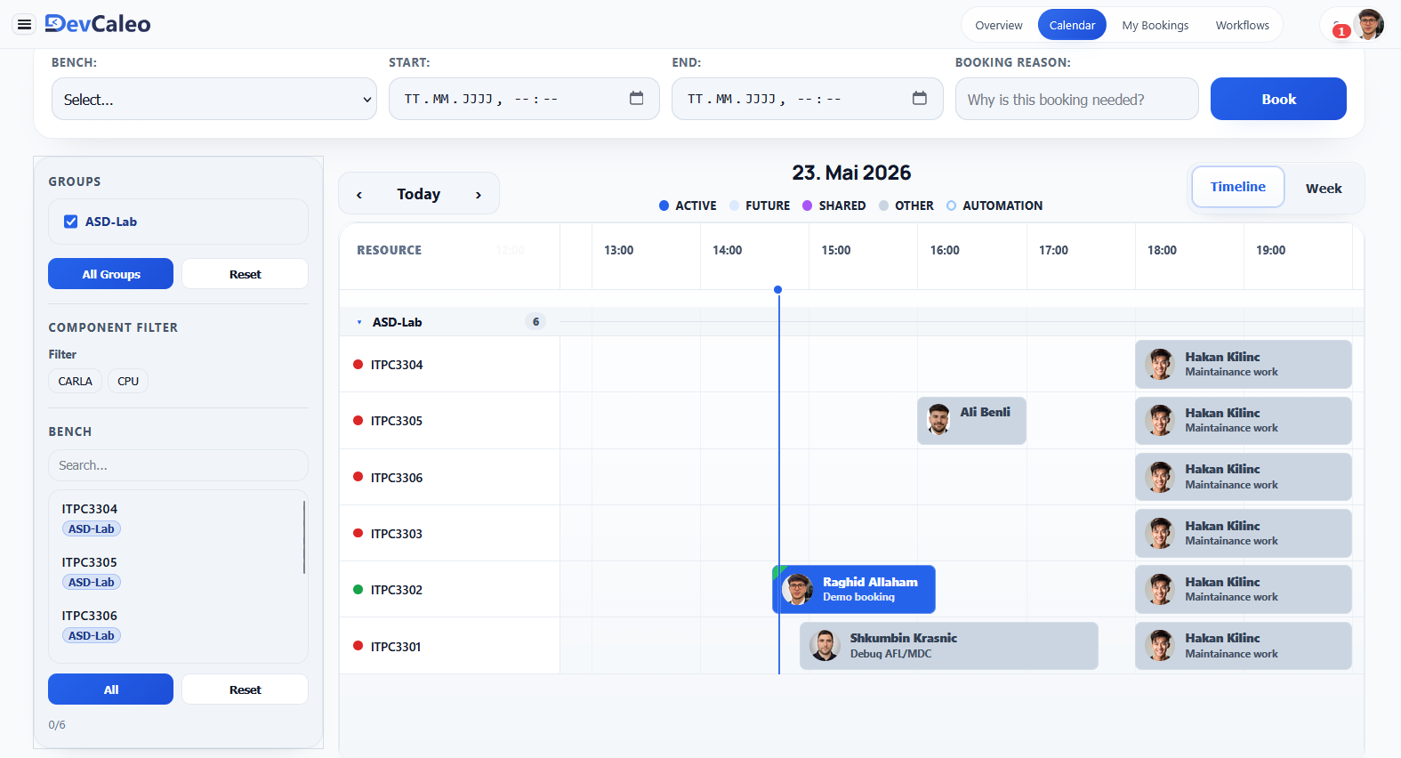The width and height of the screenshot is (1401, 758).
Task: Click the AUTOMATION legend circle
Action: click(951, 206)
